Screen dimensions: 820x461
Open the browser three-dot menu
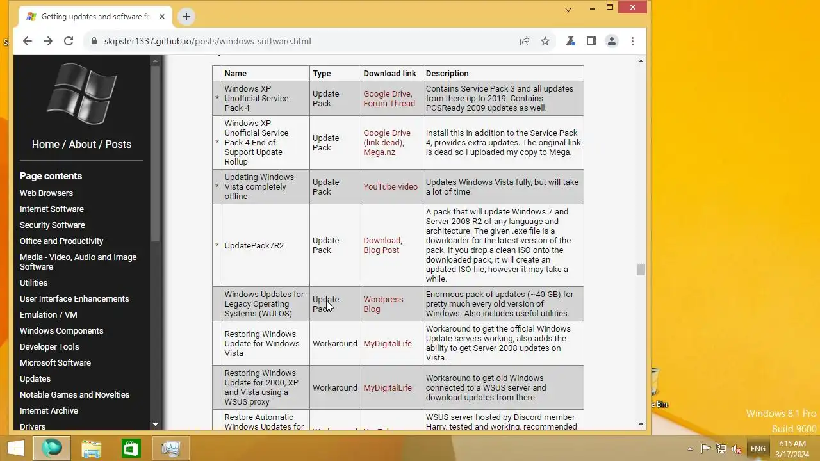pos(632,41)
